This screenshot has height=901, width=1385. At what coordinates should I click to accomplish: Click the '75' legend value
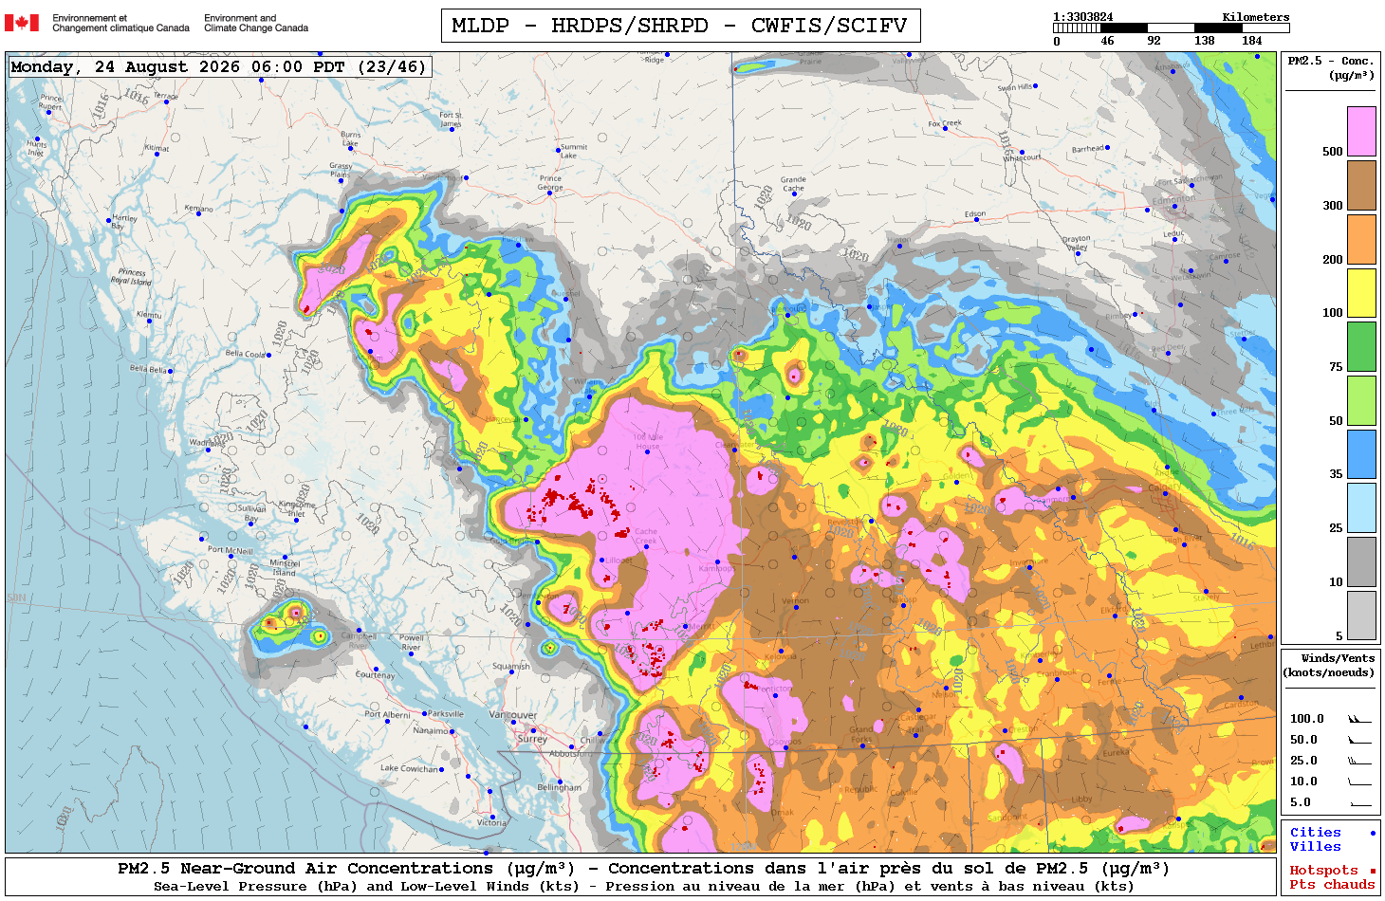pyautogui.click(x=1336, y=367)
